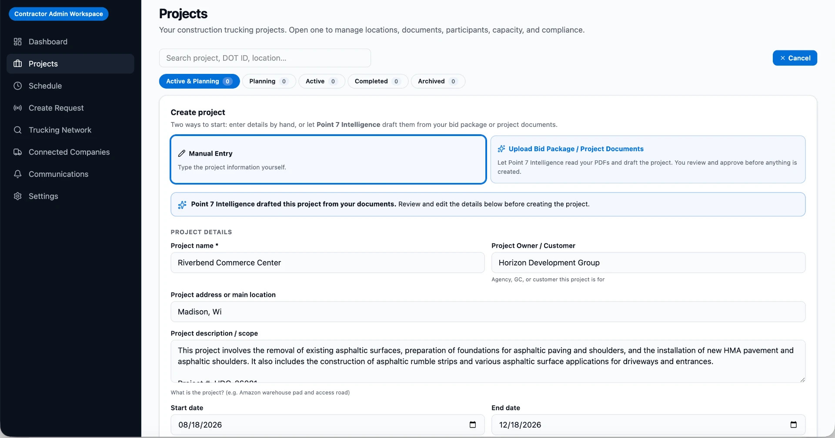Open Communications in sidebar

click(70, 174)
